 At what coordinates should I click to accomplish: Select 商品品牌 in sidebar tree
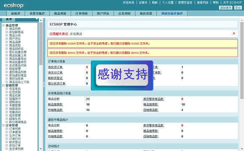coord(15,42)
